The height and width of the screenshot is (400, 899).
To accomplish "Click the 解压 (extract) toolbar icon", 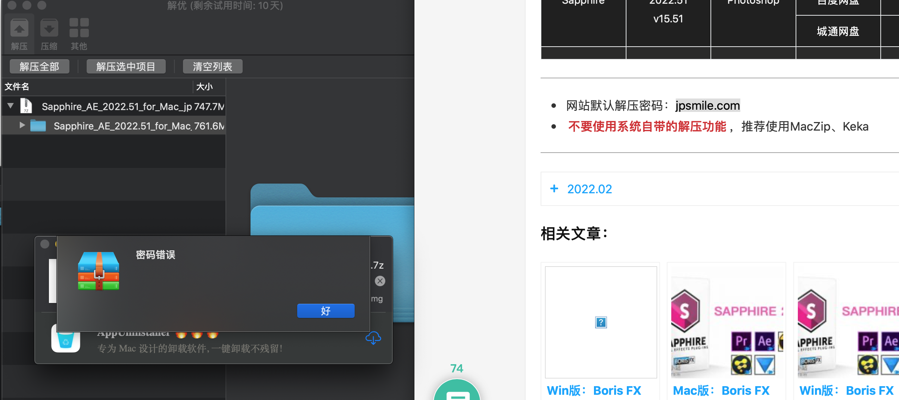I will 19,29.
